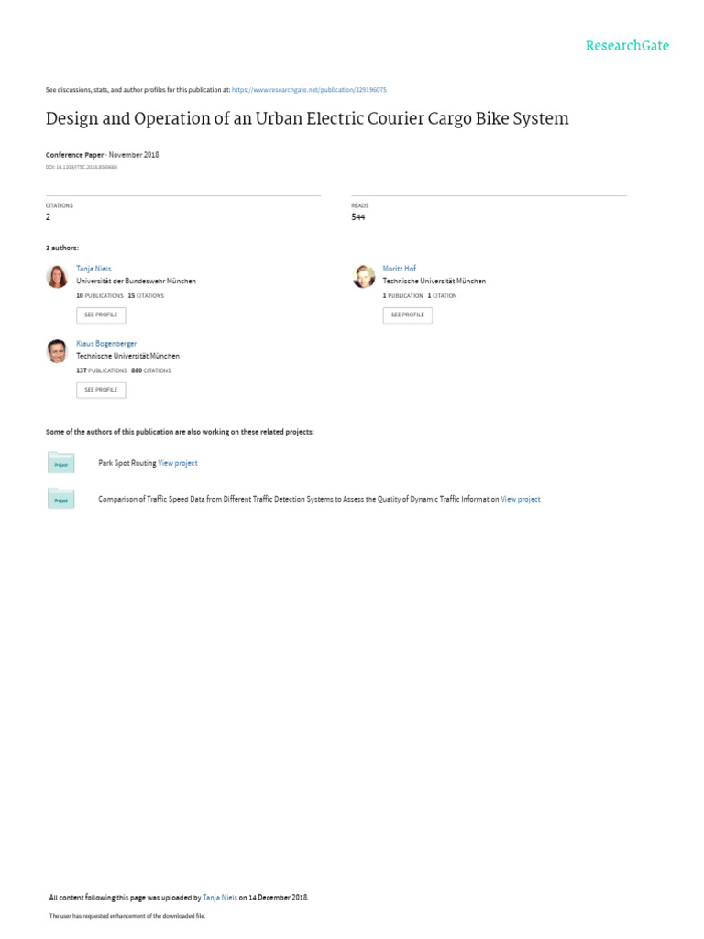Screen dimensions: 704x939
Task: Click Moritz Hof profile photo
Action: point(364,276)
